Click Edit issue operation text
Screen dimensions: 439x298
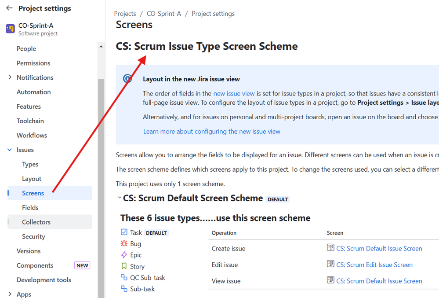(225, 265)
